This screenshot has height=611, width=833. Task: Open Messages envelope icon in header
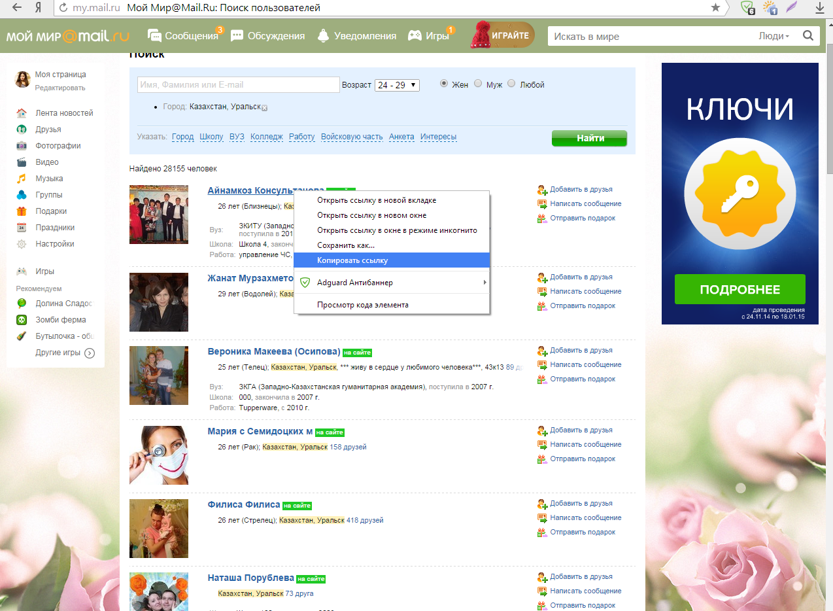[x=154, y=36]
